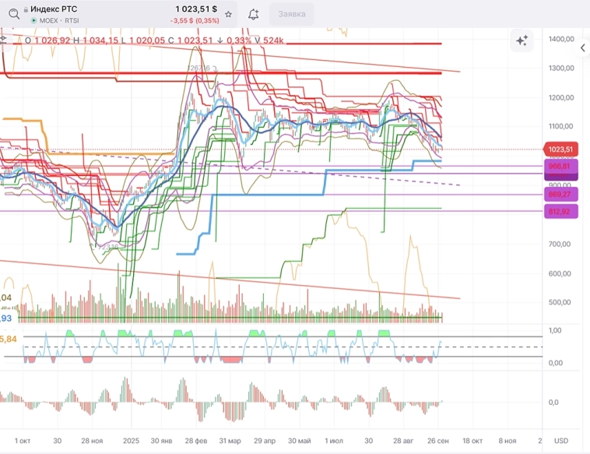590x454 pixels.
Task: Click the 30 янв date label
Action: (x=161, y=441)
